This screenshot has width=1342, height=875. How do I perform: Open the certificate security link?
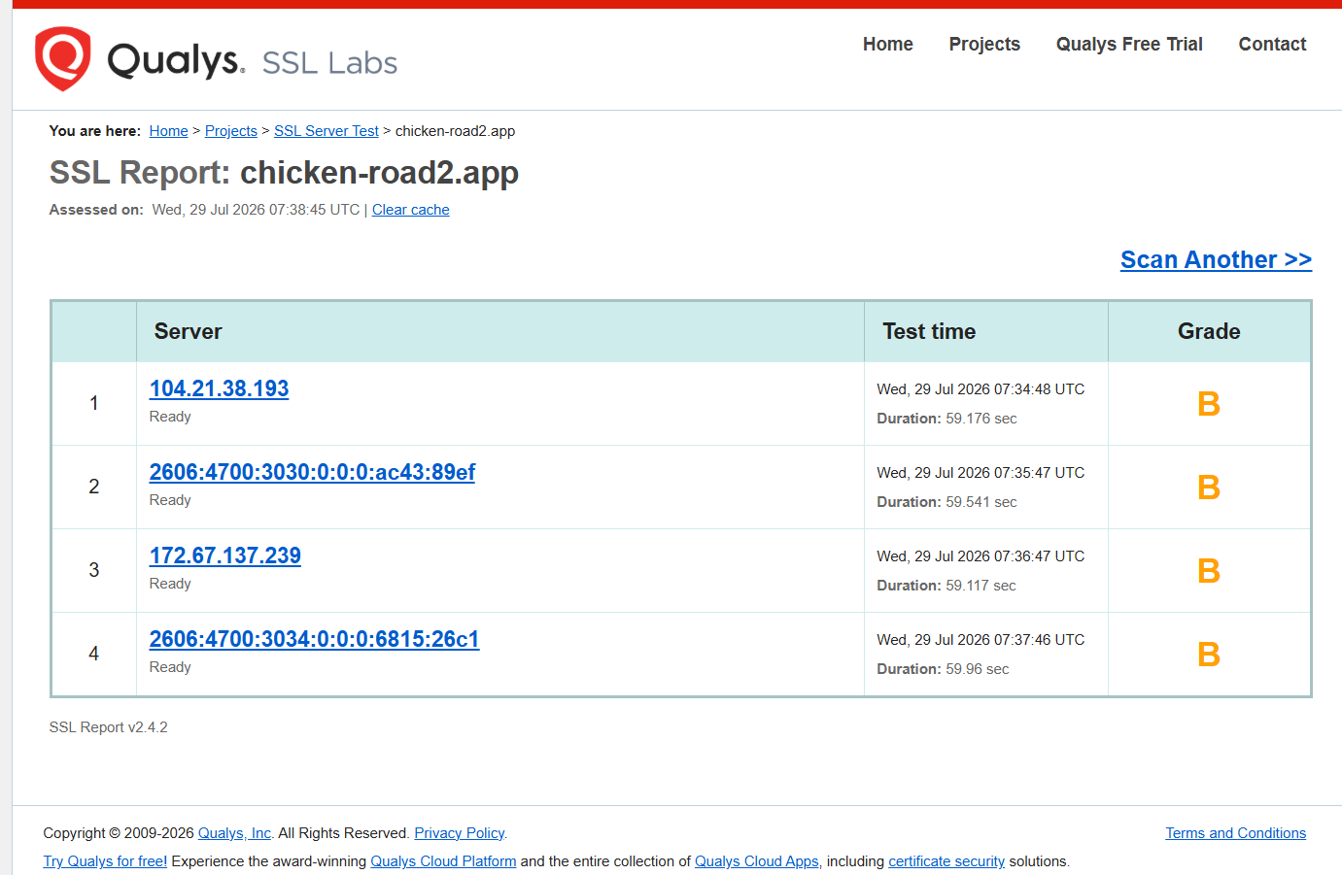[946, 861]
